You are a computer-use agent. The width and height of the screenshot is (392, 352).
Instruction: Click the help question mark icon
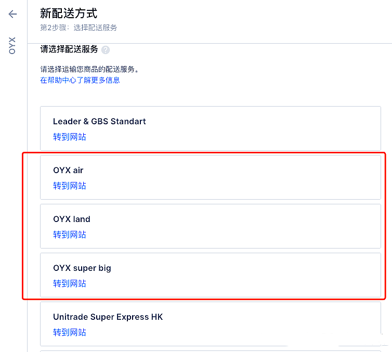click(x=106, y=50)
